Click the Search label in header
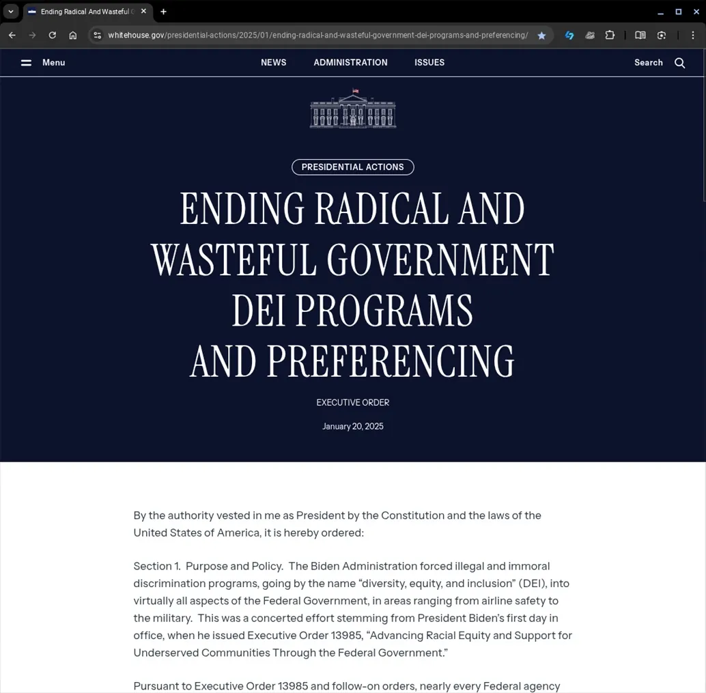 (649, 63)
